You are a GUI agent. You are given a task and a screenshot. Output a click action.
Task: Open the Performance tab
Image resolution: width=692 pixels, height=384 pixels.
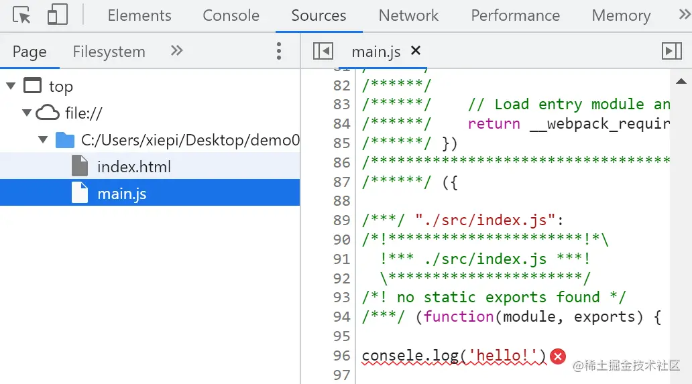(x=515, y=15)
